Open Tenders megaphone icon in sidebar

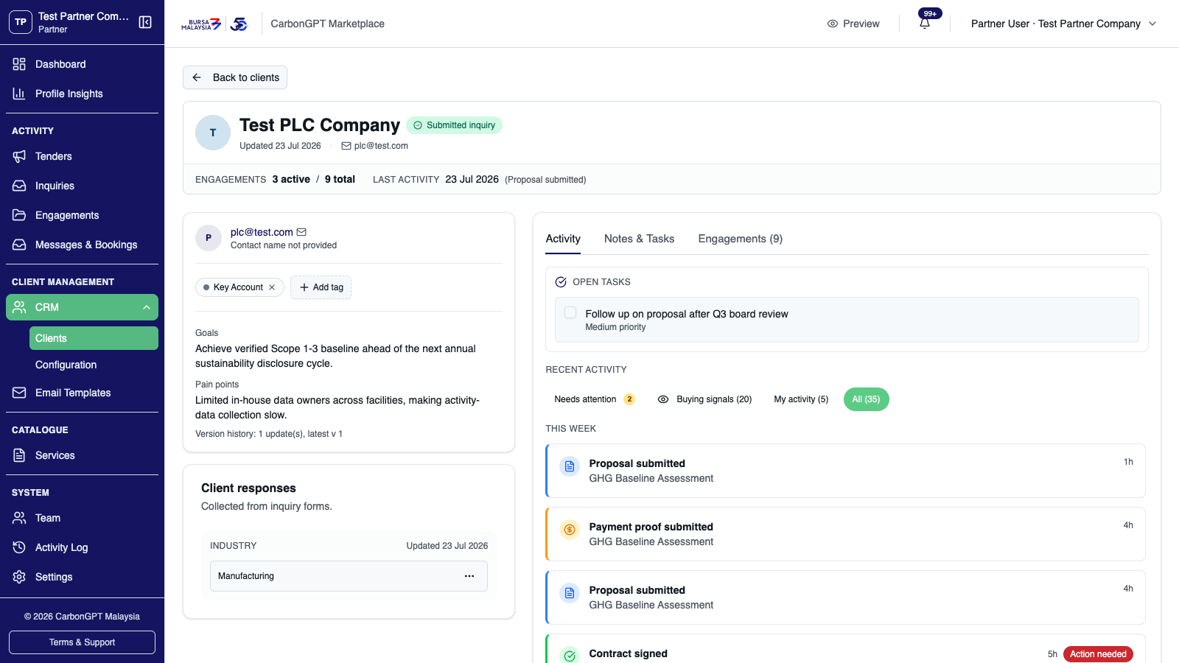pos(19,156)
